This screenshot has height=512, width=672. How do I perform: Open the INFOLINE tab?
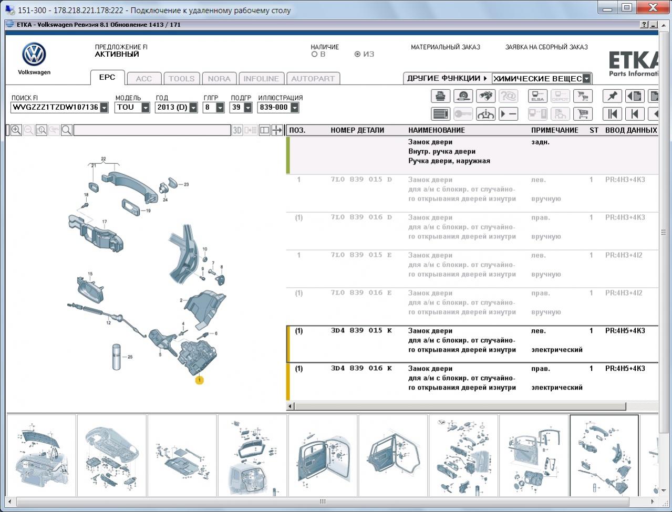pyautogui.click(x=261, y=79)
